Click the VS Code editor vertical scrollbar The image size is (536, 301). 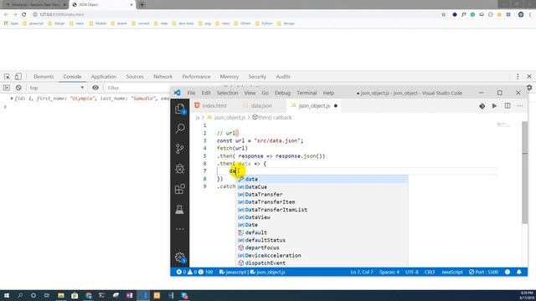[x=525, y=172]
